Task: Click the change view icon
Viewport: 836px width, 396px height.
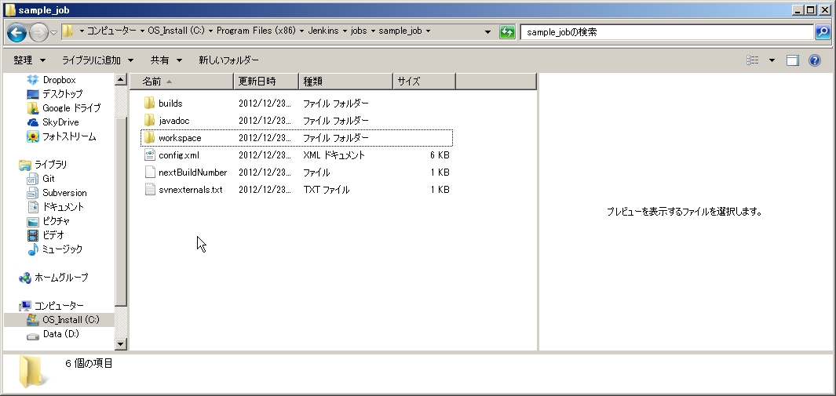Action: (x=752, y=60)
